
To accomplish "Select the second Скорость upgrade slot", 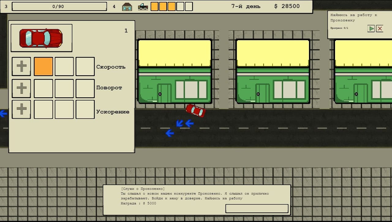I will pos(64,66).
